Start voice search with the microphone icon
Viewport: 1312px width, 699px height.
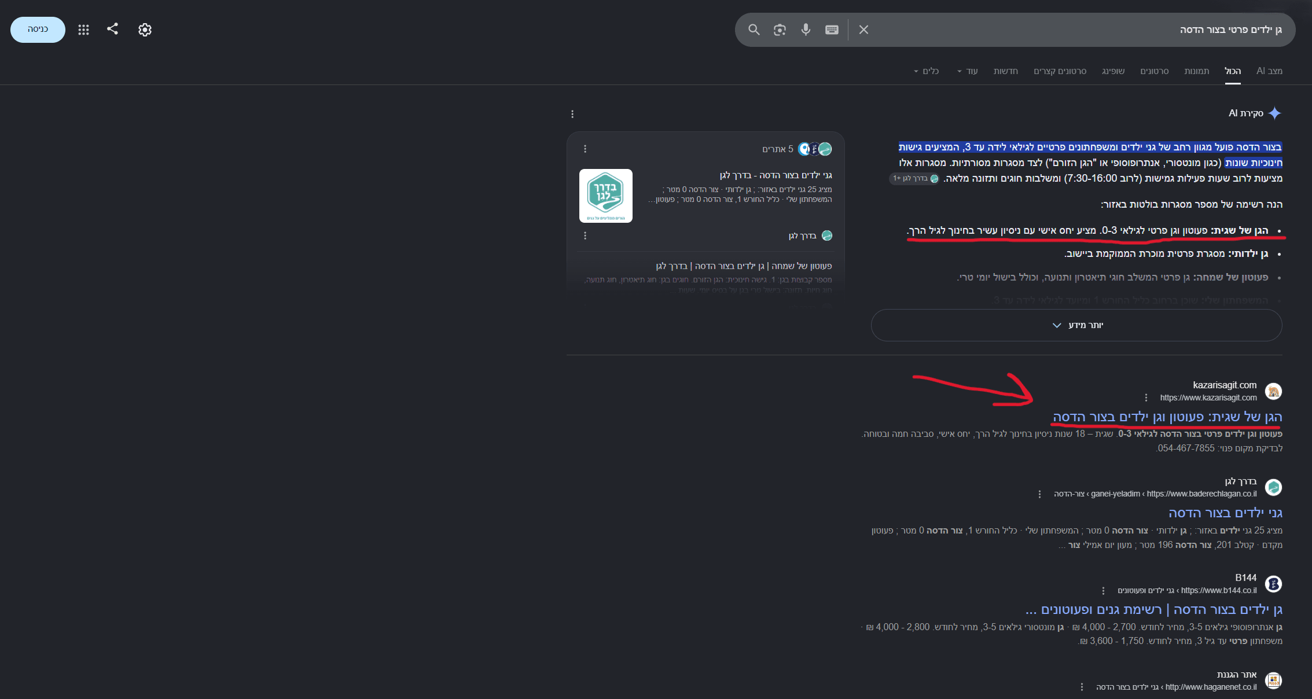point(806,30)
